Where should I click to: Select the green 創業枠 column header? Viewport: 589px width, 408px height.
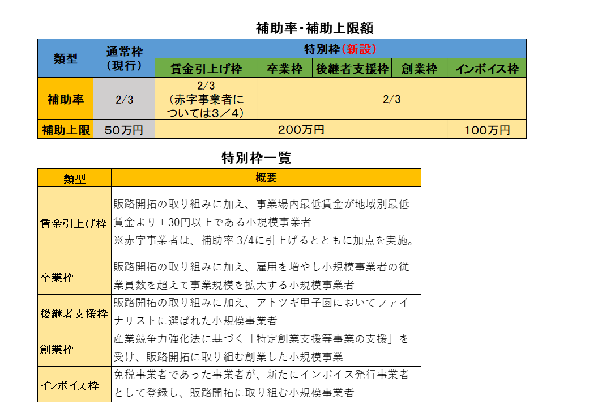coord(419,69)
